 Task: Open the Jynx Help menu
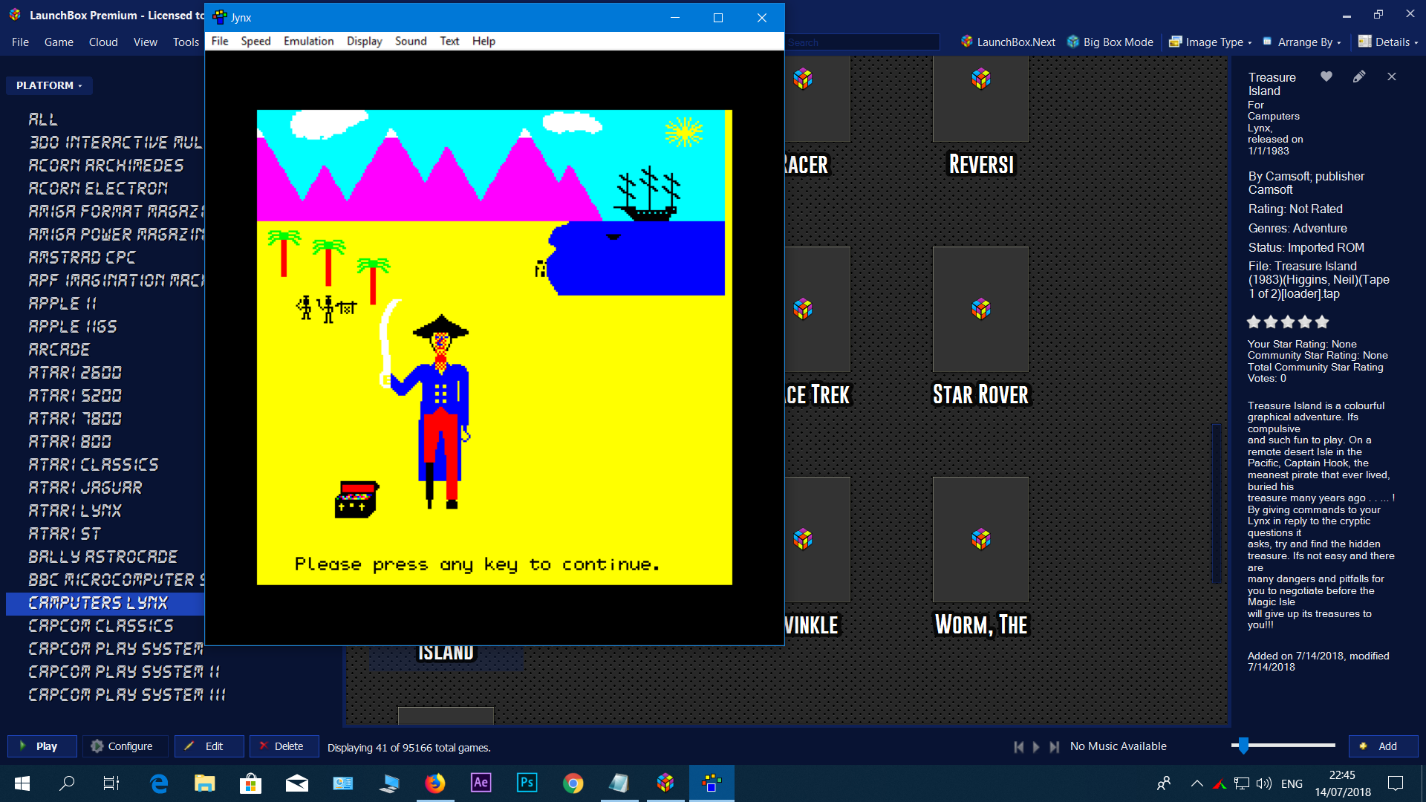pos(484,41)
